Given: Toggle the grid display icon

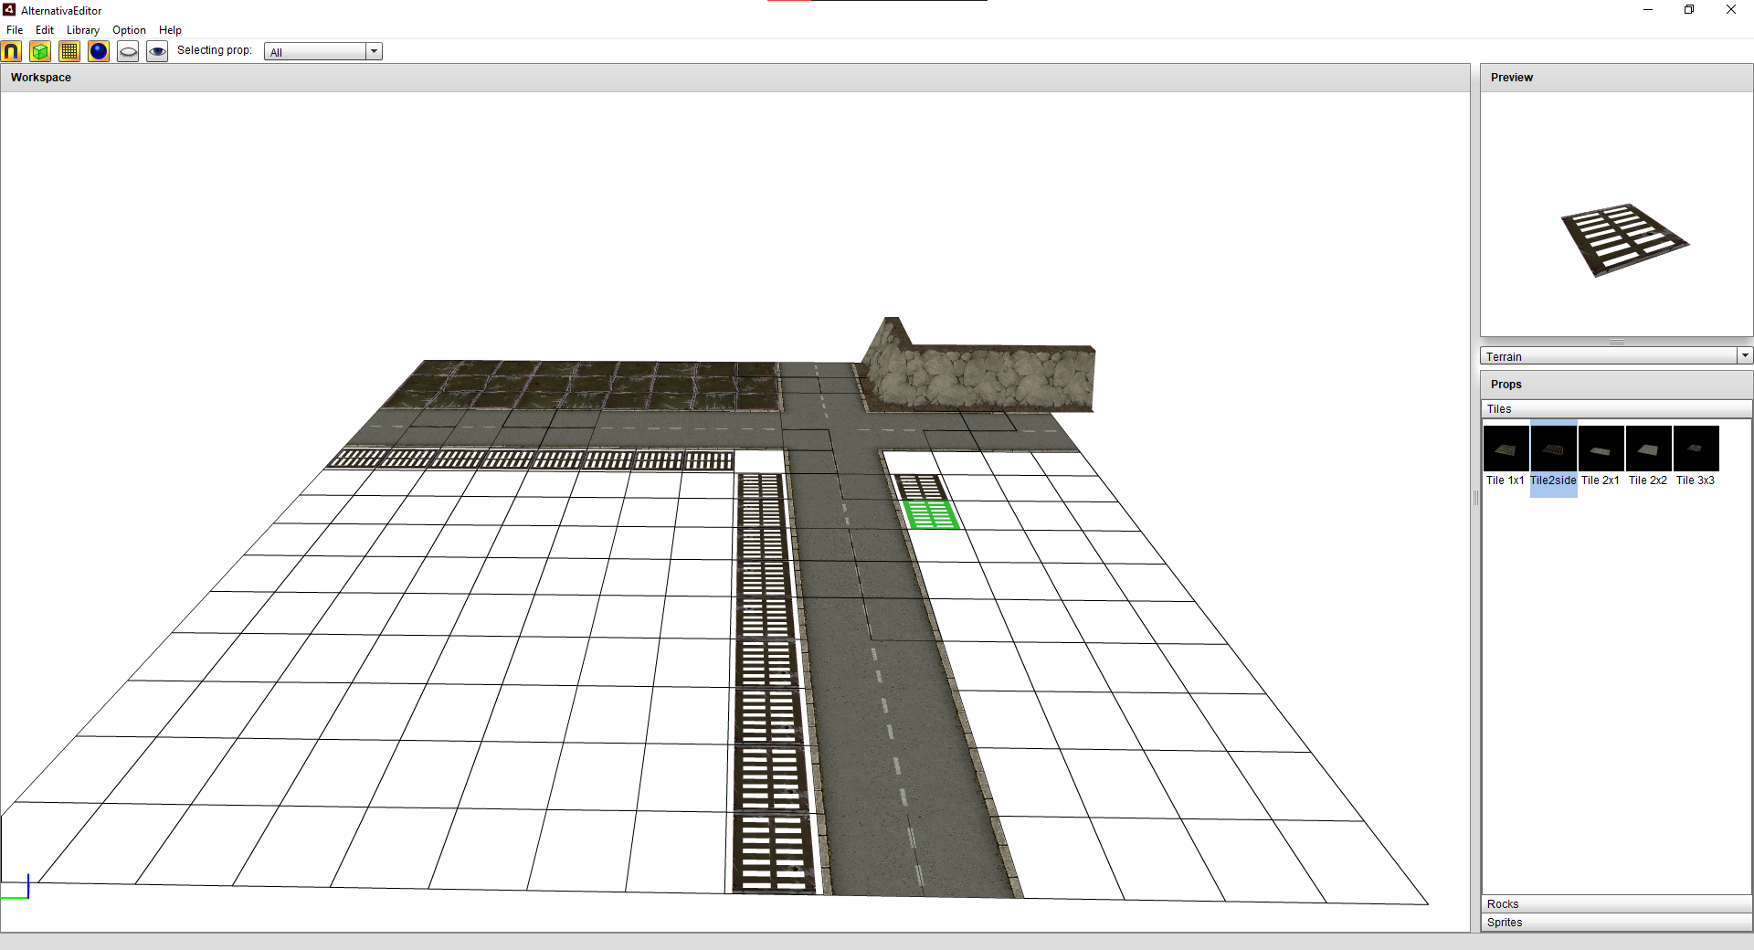Looking at the screenshot, I should click(x=69, y=51).
